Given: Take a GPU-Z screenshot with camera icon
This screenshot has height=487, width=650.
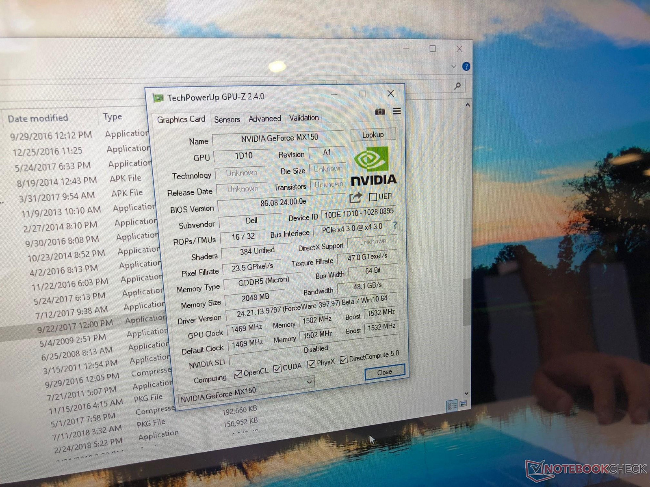Looking at the screenshot, I should (380, 112).
